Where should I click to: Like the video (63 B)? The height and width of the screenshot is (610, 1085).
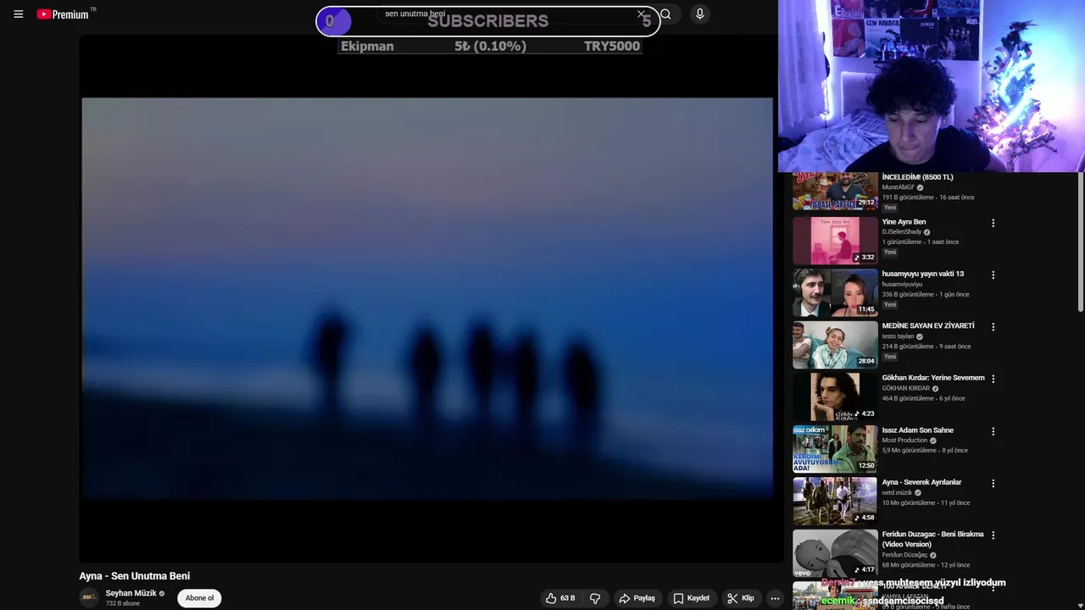[x=560, y=598]
